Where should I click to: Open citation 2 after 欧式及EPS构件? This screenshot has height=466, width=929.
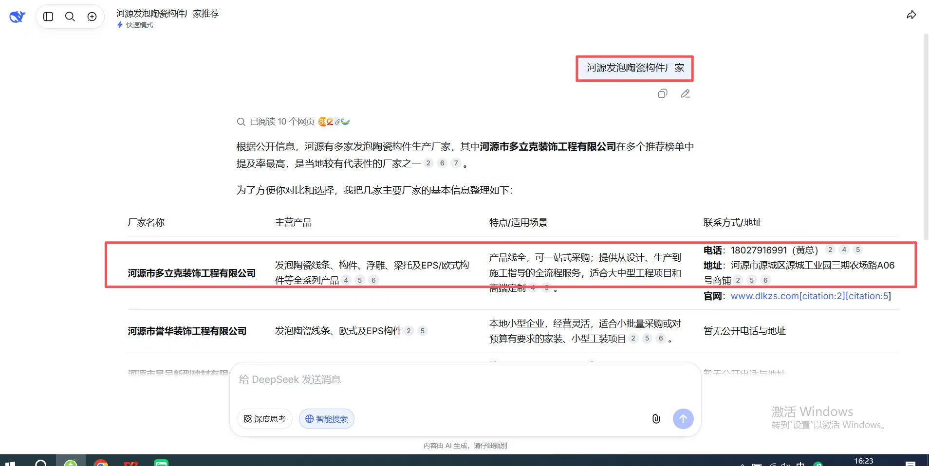click(409, 331)
